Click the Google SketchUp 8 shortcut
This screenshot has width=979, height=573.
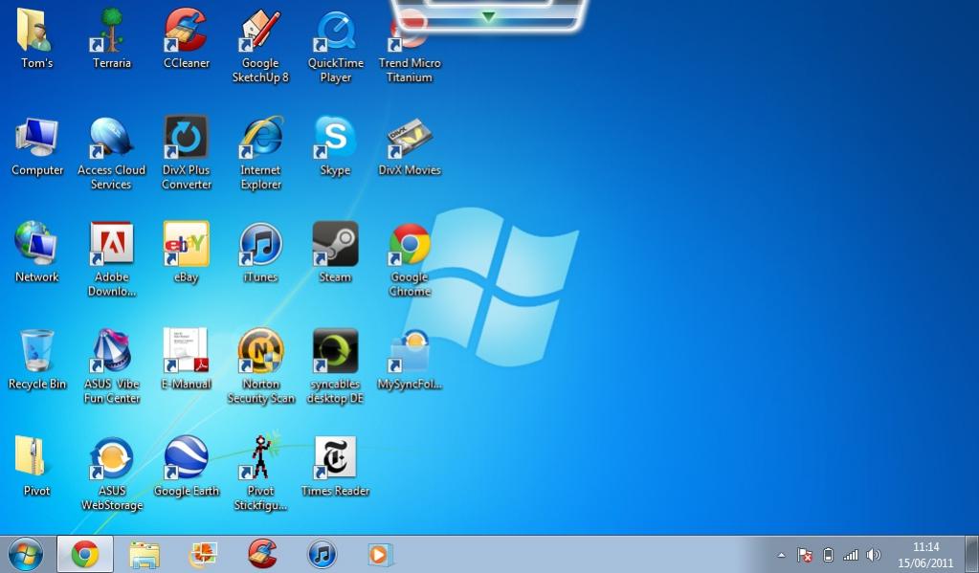point(259,33)
